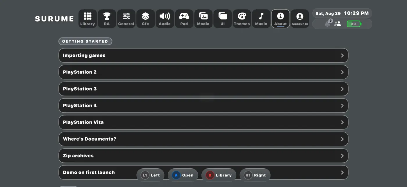This screenshot has height=187, width=407.
Task: Open the PlayStation Vita guide row
Action: click(203, 122)
